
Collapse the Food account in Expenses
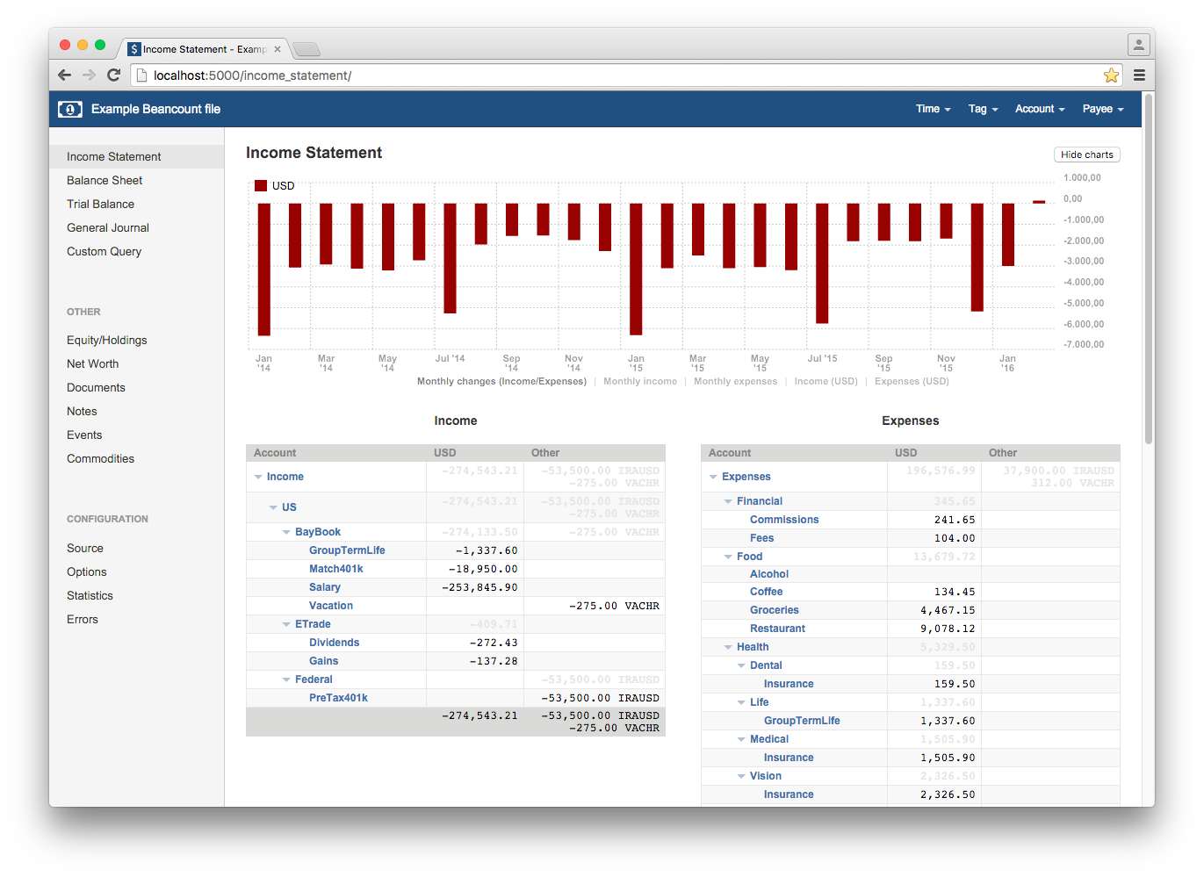click(x=726, y=556)
